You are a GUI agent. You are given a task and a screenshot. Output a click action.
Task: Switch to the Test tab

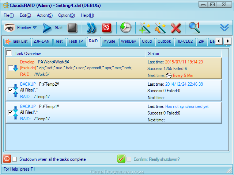click(59, 42)
